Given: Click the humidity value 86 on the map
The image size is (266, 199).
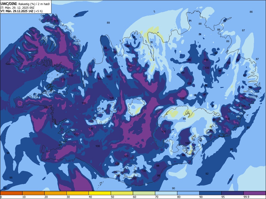Looking at the screenshot, I should (x=251, y=12).
